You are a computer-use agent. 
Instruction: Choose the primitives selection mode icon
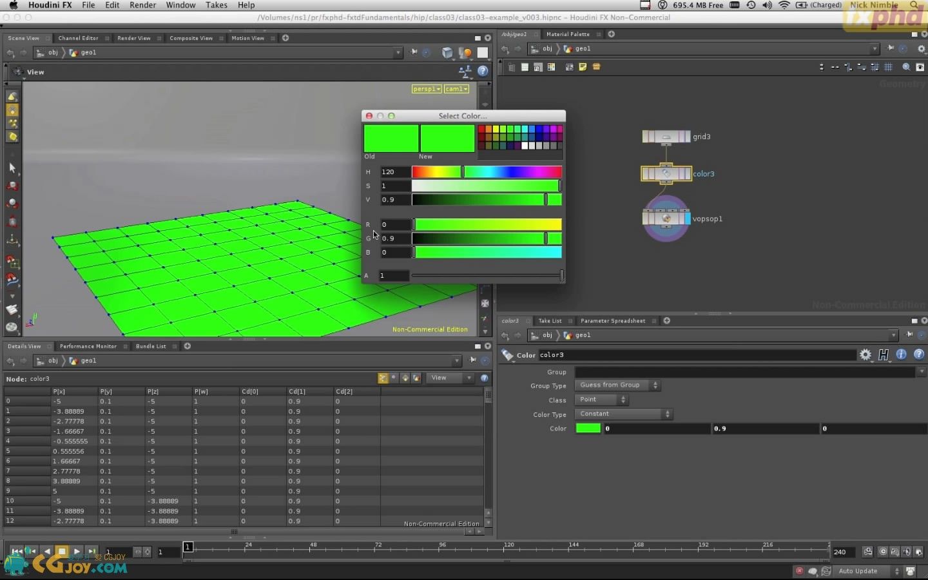pyautogui.click(x=12, y=137)
